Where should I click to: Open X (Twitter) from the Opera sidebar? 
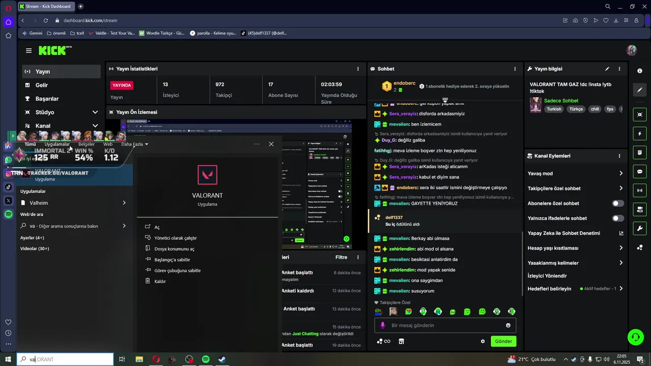click(8, 201)
